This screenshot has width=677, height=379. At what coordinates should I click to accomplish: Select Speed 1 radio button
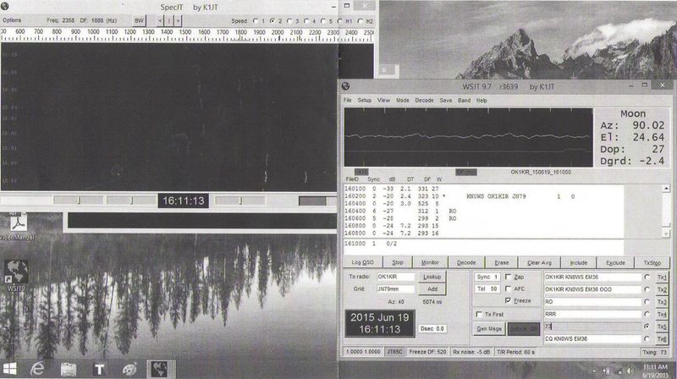pyautogui.click(x=256, y=20)
